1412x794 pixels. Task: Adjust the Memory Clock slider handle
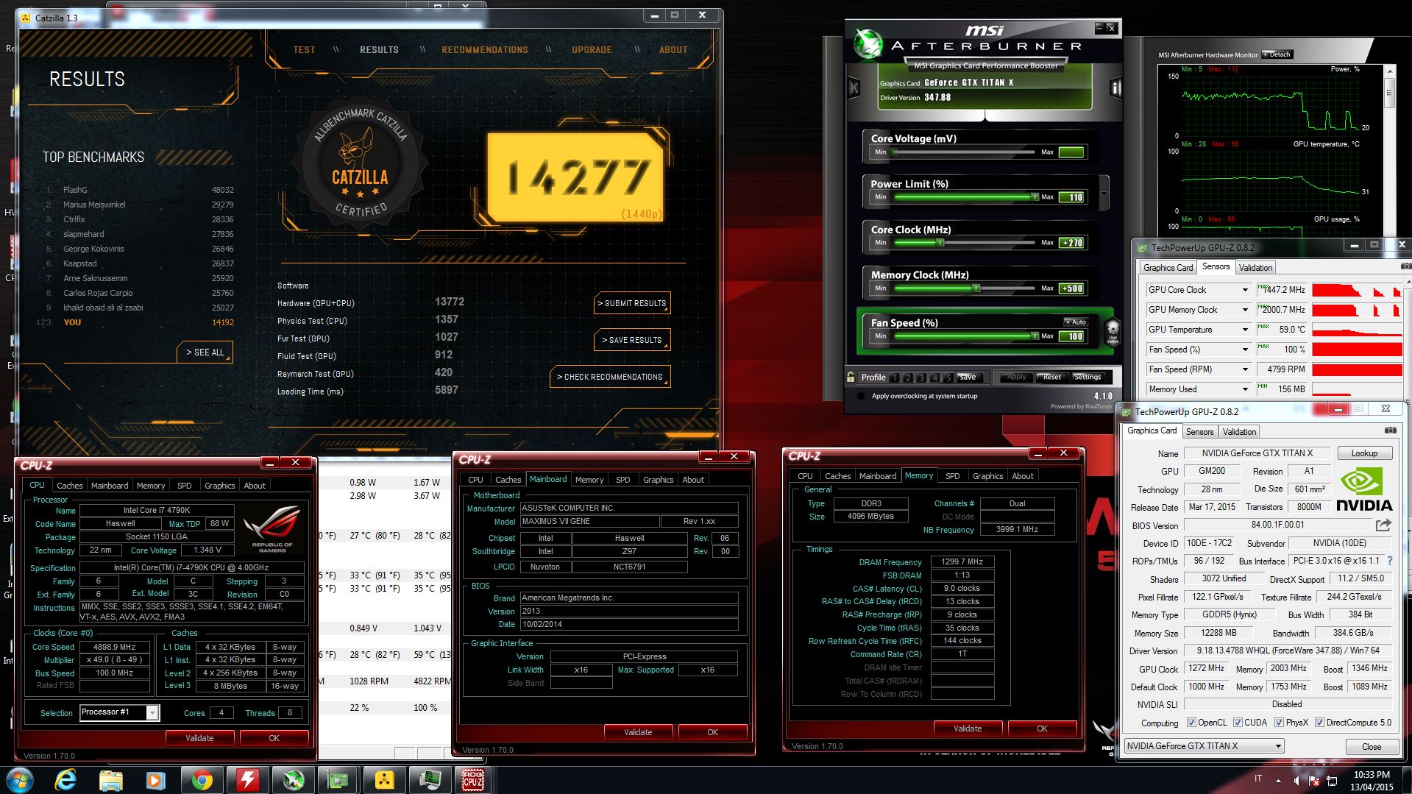(976, 288)
